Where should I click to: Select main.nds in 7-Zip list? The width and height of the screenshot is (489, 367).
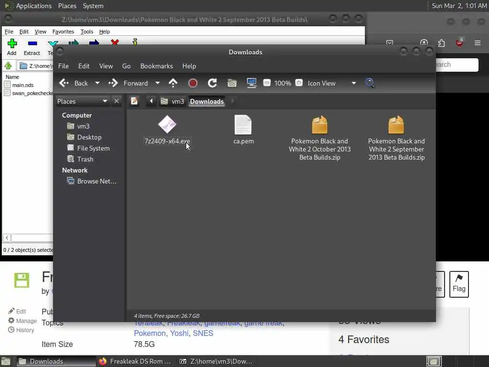(x=19, y=85)
